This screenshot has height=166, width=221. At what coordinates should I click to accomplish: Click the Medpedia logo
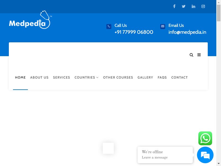(30, 20)
